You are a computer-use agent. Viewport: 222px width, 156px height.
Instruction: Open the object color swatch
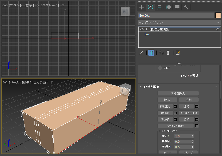click(218, 15)
